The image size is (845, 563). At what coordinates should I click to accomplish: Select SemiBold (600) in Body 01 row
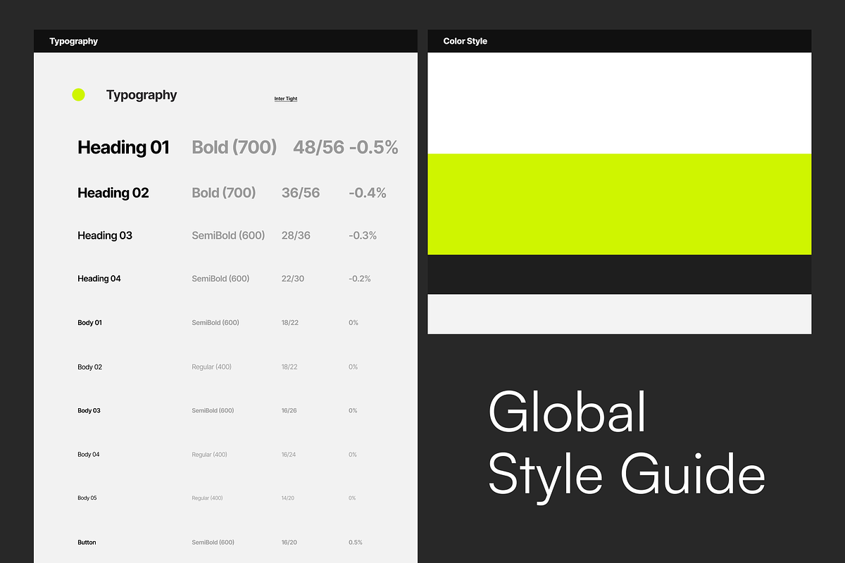click(215, 323)
